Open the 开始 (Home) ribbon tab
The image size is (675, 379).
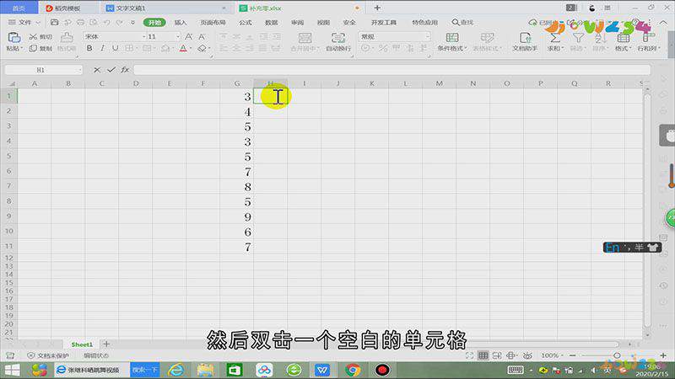(x=154, y=23)
